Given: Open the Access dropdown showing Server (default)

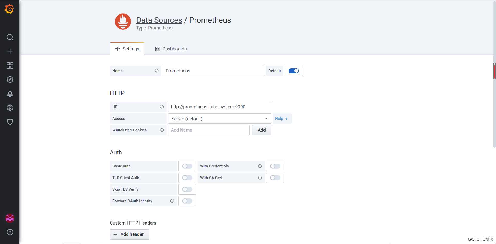Looking at the screenshot, I should pos(219,119).
